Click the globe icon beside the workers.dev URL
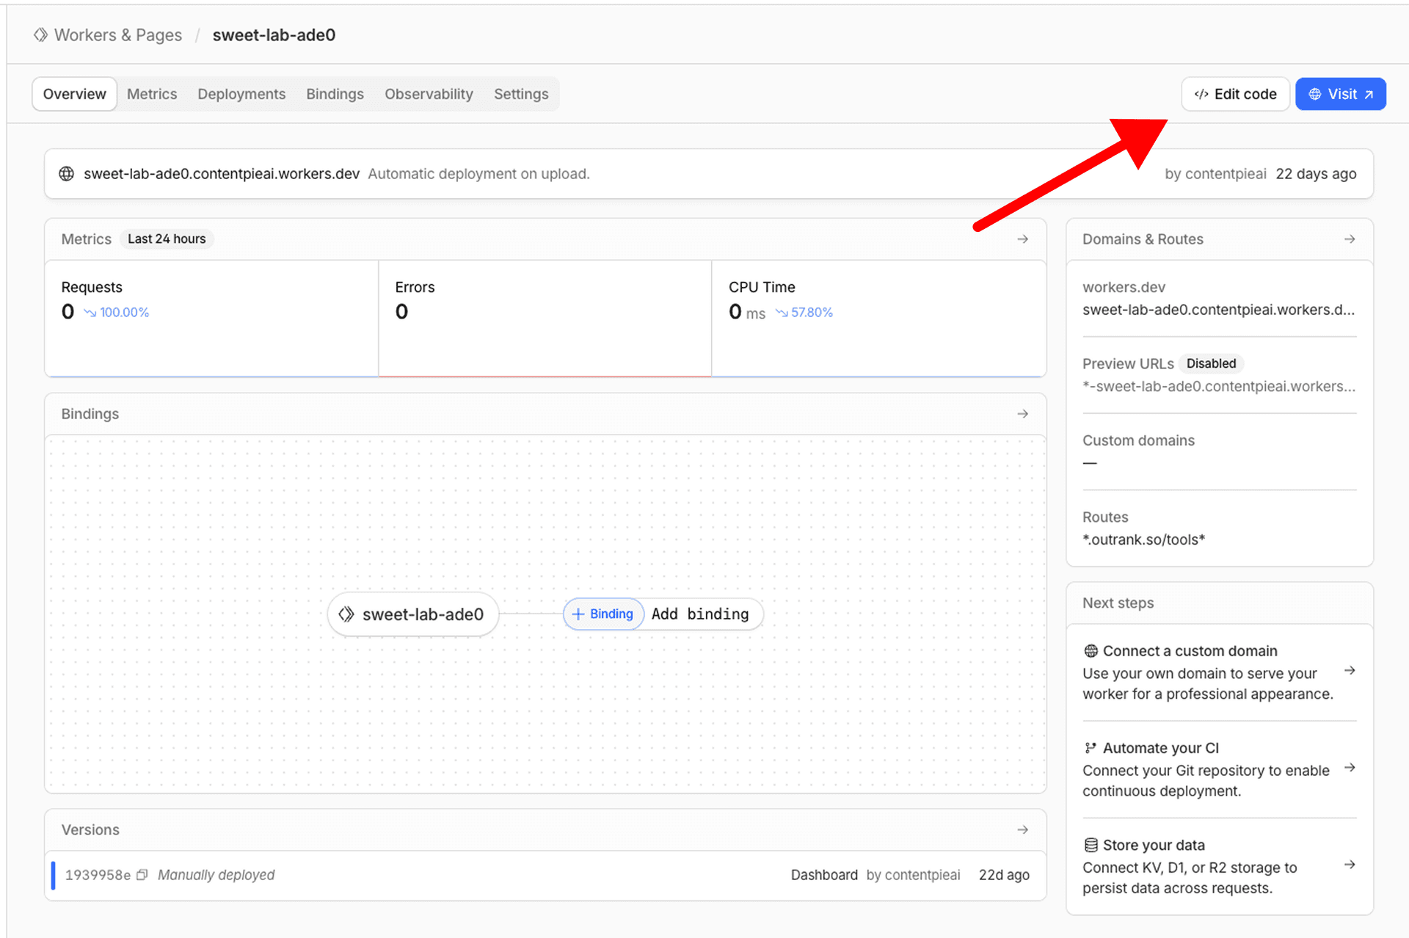The width and height of the screenshot is (1409, 938). [x=66, y=174]
